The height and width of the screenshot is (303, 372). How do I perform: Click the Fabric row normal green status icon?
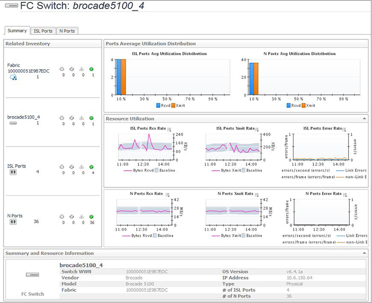[x=91, y=69]
